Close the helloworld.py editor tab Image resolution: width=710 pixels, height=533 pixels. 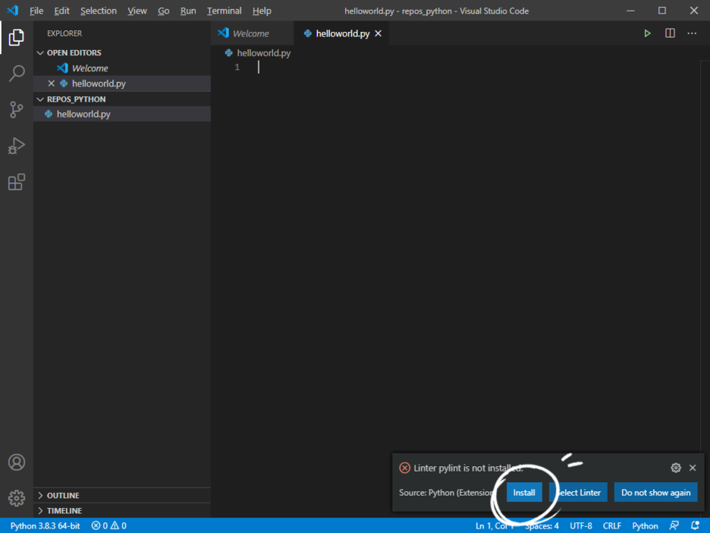click(378, 33)
